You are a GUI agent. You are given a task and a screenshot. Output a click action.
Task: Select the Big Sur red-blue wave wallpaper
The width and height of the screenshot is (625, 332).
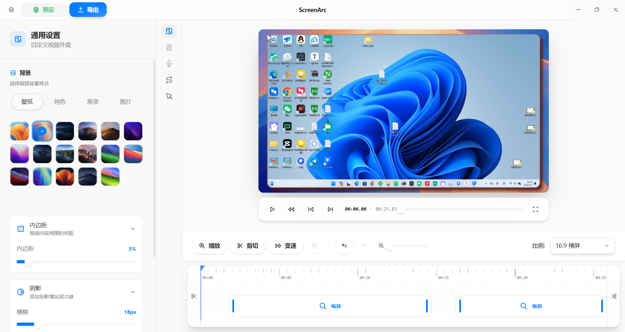[x=133, y=154]
